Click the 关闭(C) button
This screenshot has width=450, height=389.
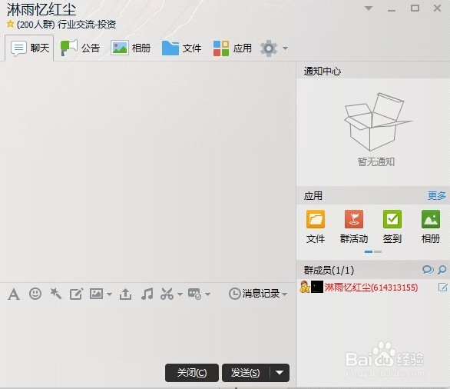click(x=192, y=373)
